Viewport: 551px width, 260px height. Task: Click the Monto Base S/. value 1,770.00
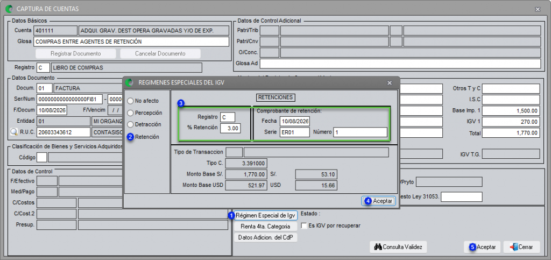(x=246, y=174)
